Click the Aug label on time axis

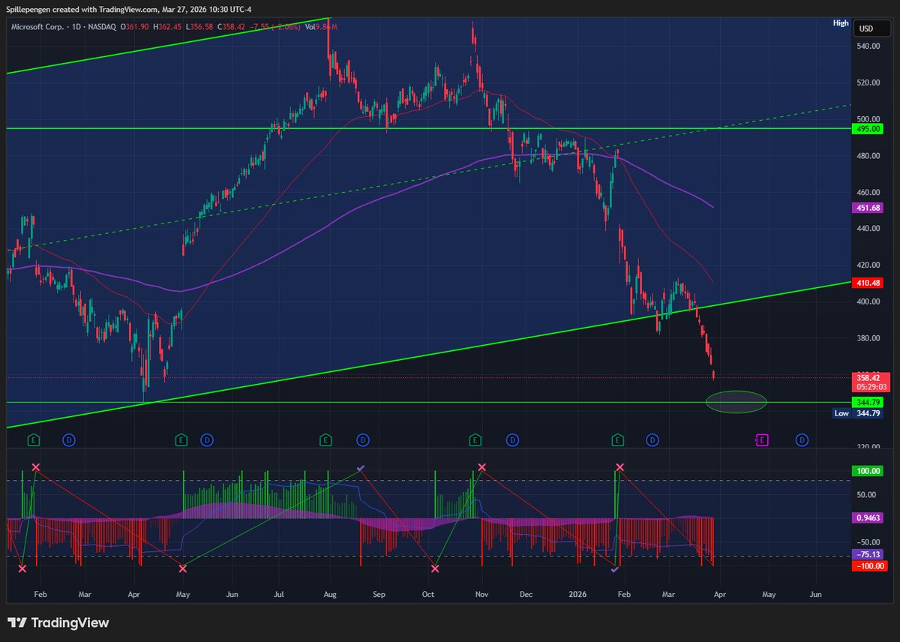point(331,594)
